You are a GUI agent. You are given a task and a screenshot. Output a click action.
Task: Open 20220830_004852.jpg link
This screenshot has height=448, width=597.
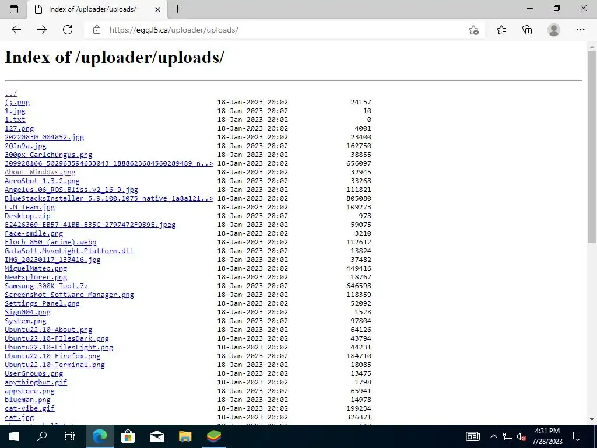[x=44, y=137]
